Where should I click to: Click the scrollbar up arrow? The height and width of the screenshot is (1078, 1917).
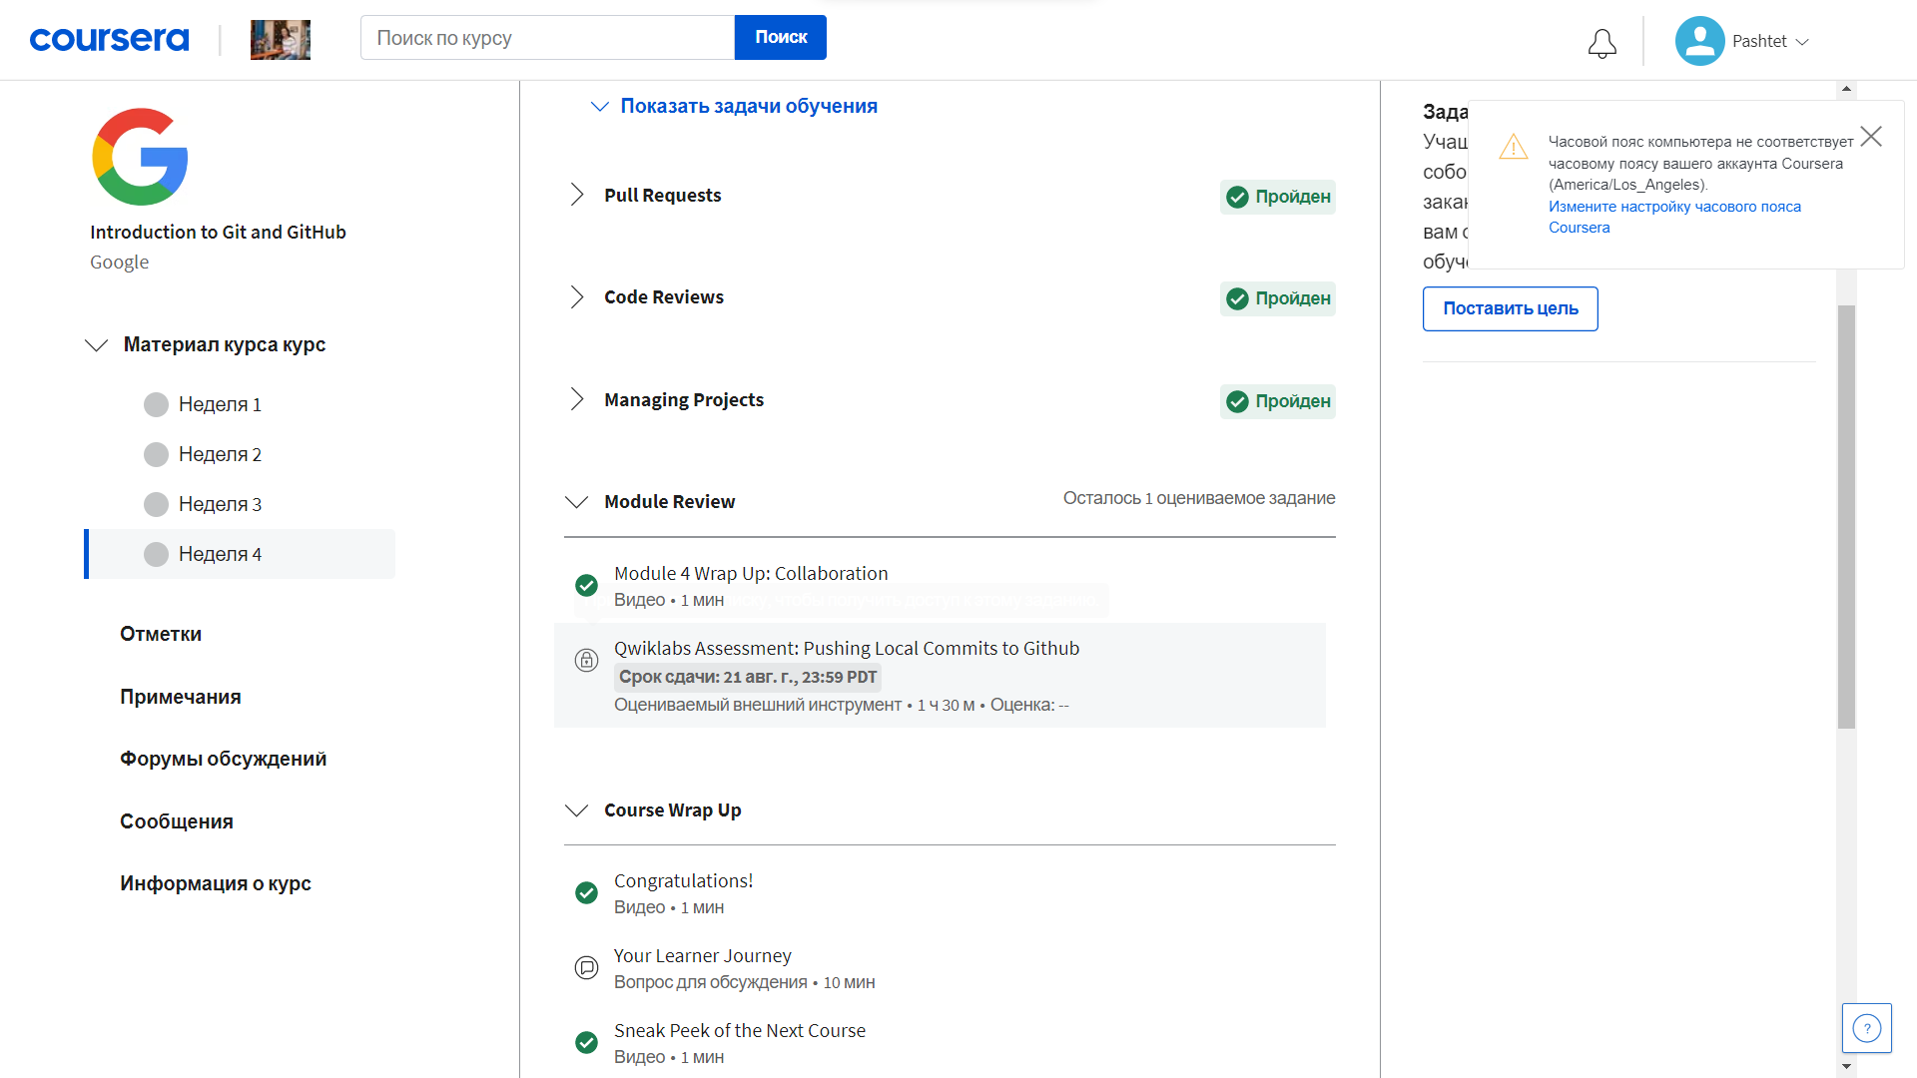(x=1846, y=89)
